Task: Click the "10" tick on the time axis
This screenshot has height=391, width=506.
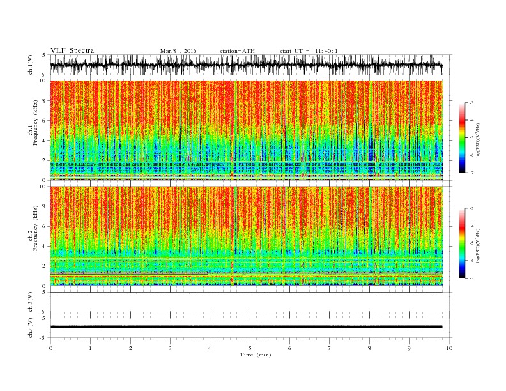Action: point(449,348)
